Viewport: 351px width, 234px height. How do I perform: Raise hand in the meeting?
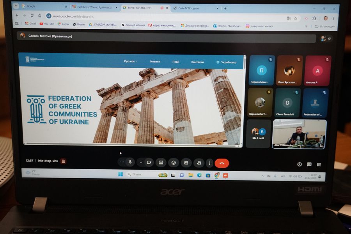pyautogui.click(x=199, y=163)
